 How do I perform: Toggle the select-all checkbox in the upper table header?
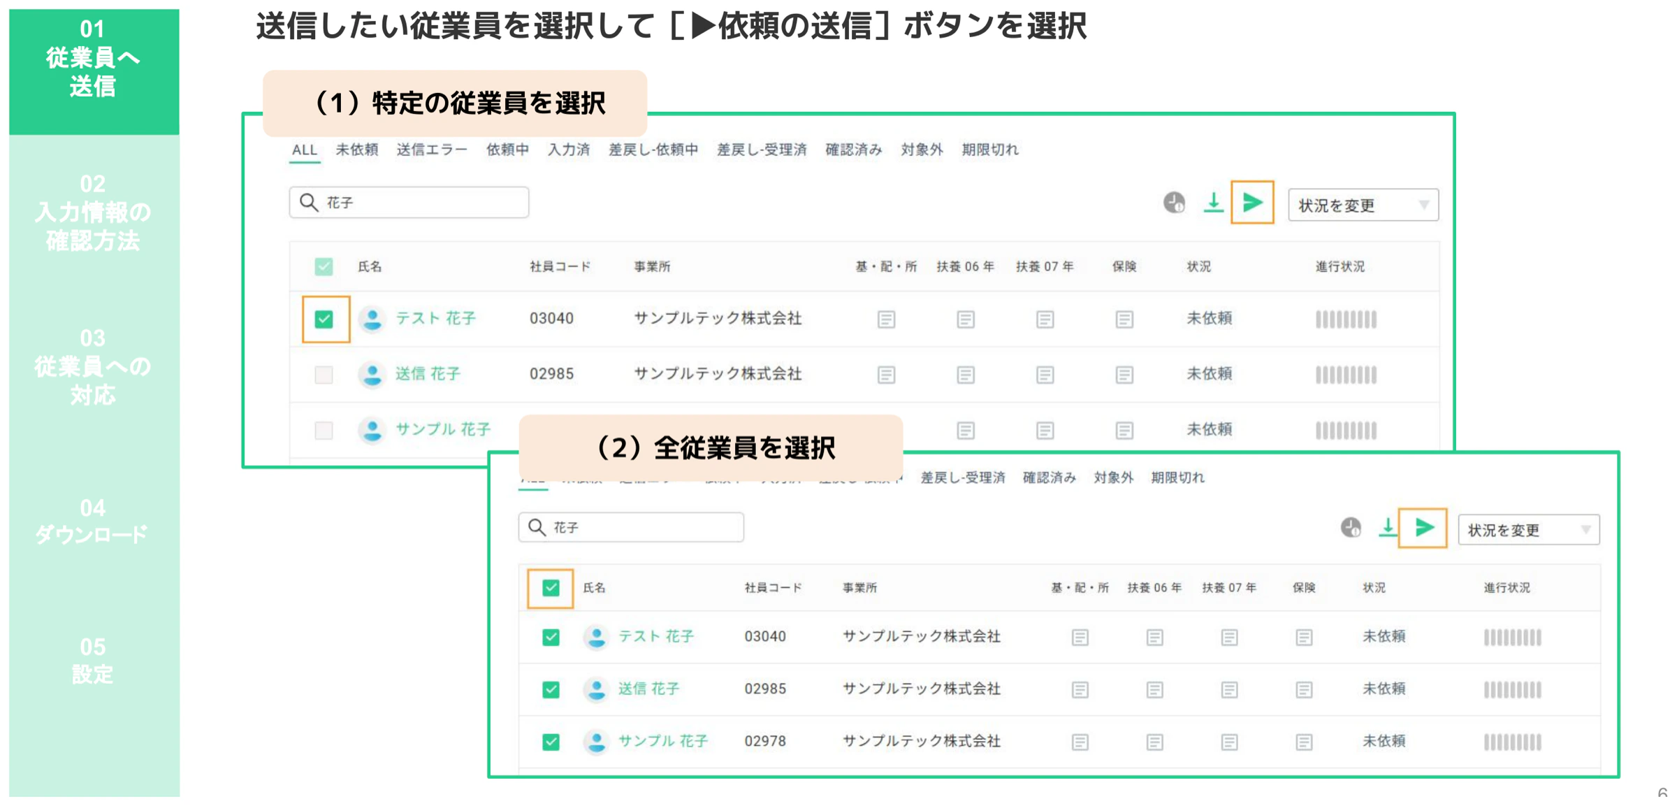click(324, 266)
